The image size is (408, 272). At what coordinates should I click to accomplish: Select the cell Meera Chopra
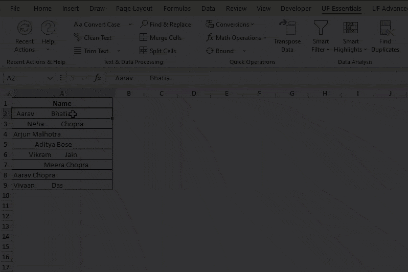(x=62, y=165)
